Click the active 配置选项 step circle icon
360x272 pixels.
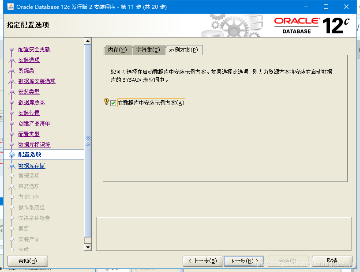click(x=12, y=155)
